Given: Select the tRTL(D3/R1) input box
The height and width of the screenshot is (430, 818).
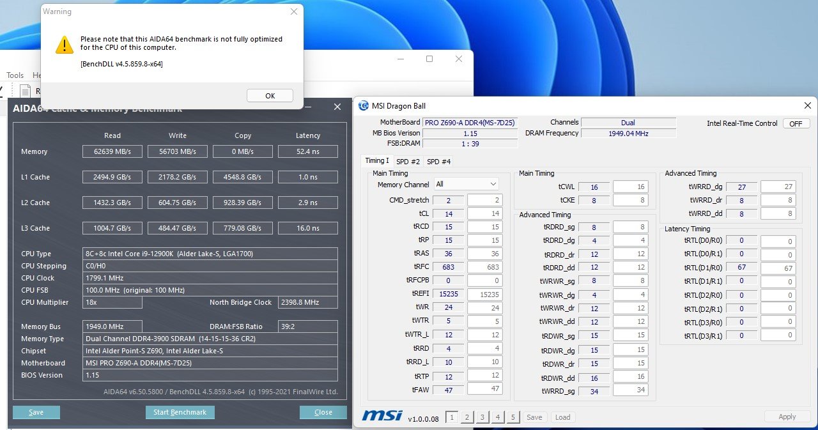Looking at the screenshot, I should 777,335.
